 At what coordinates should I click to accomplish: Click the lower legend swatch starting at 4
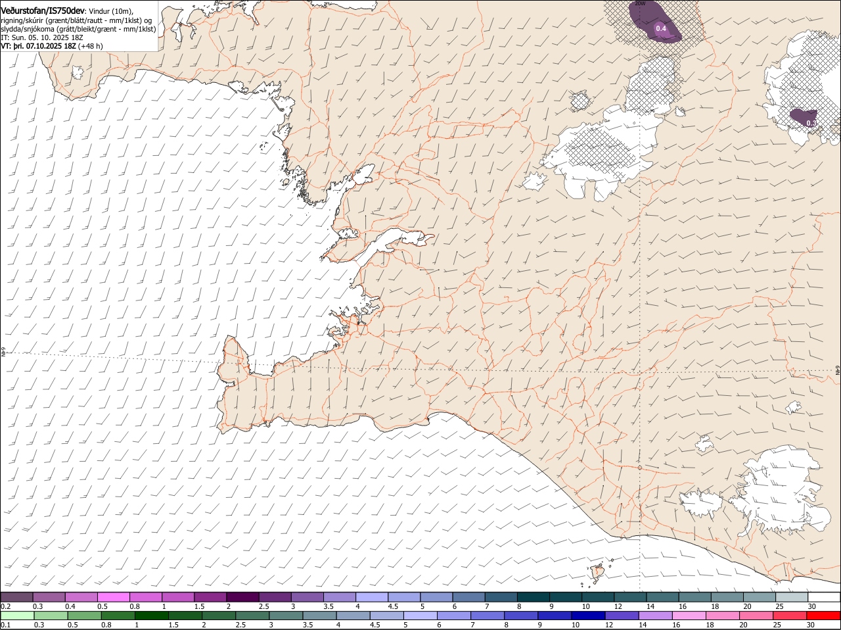click(x=353, y=616)
